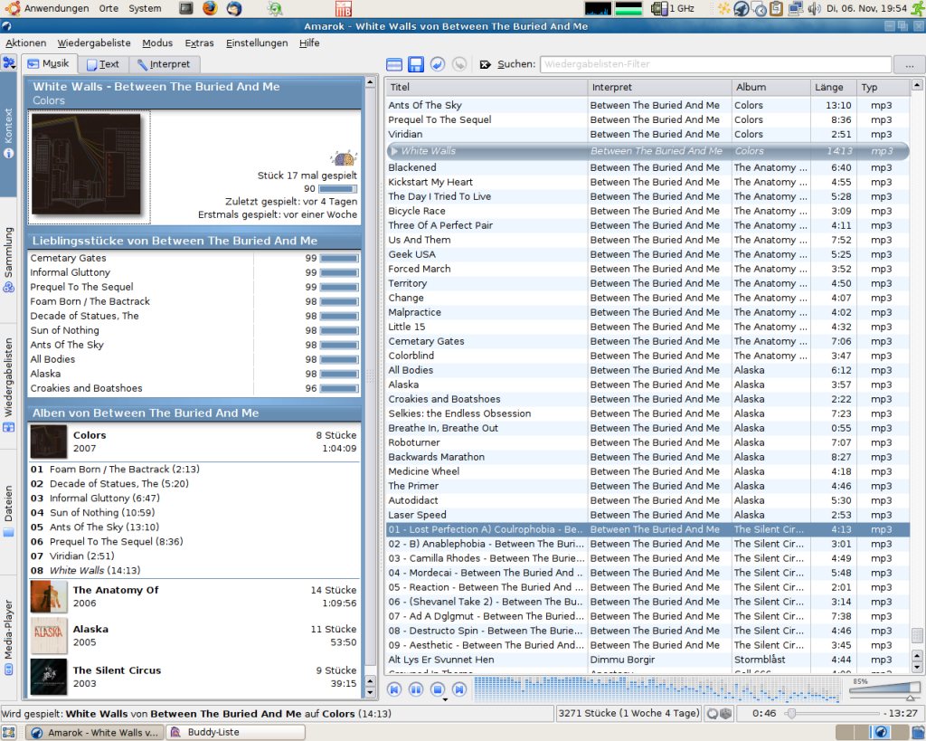Open Buddy-Liste from the taskbar

click(x=235, y=732)
